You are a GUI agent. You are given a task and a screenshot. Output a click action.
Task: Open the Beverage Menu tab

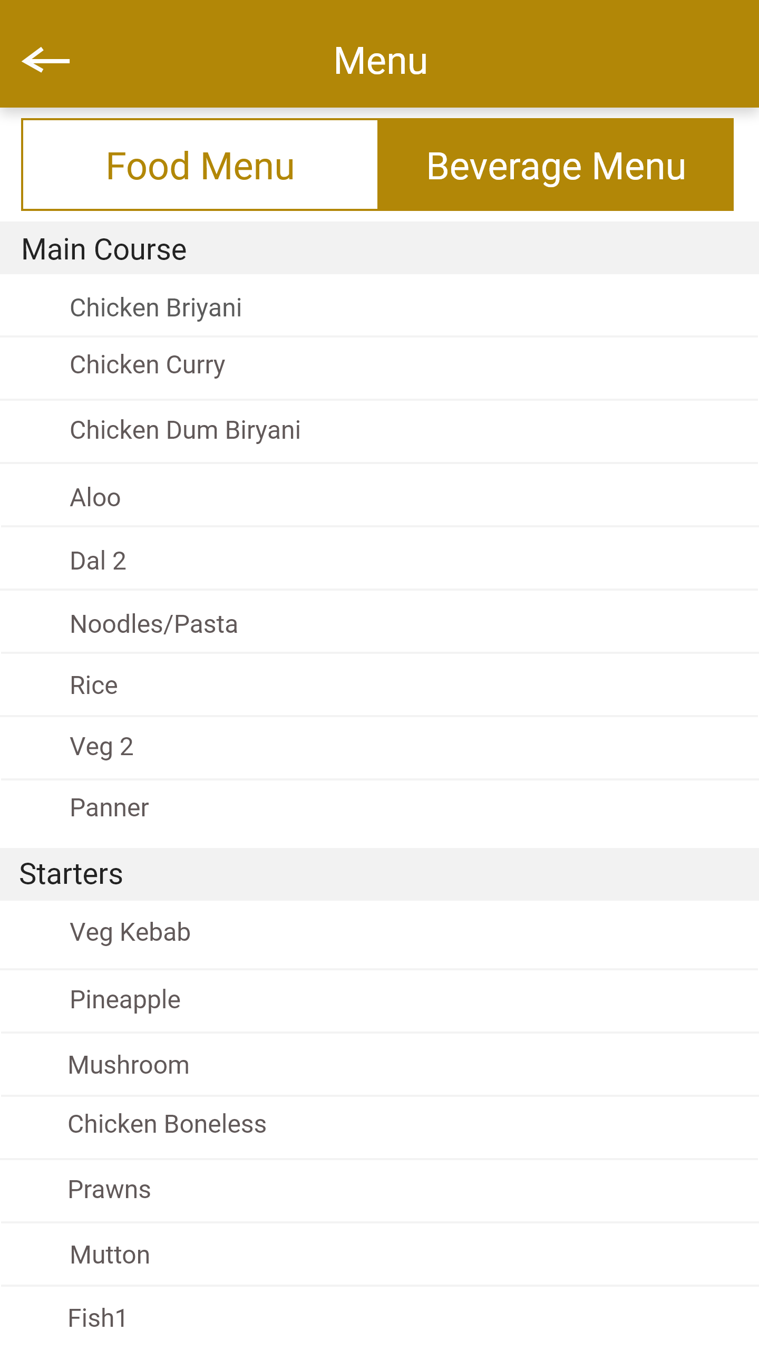tap(556, 166)
